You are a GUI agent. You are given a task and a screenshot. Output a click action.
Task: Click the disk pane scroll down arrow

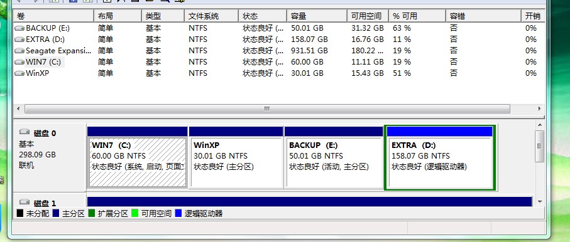[x=540, y=202]
